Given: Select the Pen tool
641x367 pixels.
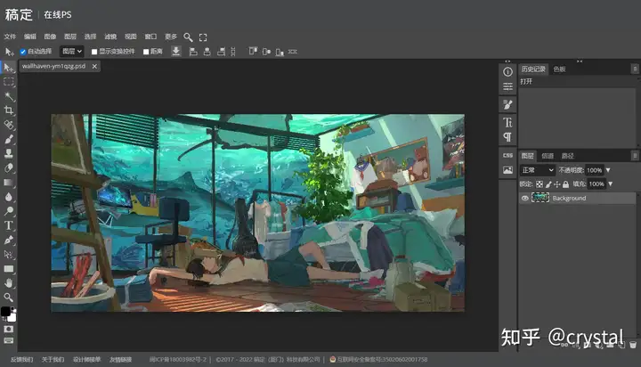Looking at the screenshot, I should point(9,240).
